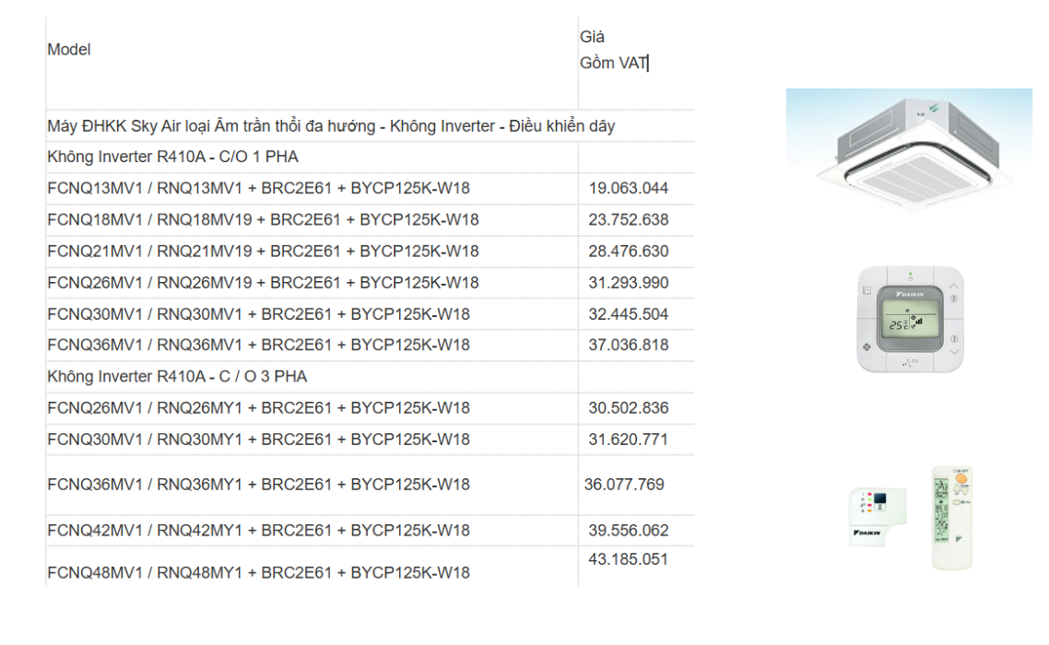1049x645 pixels.
Task: Click the ceiling cassette air conditioner image
Action: click(x=908, y=147)
